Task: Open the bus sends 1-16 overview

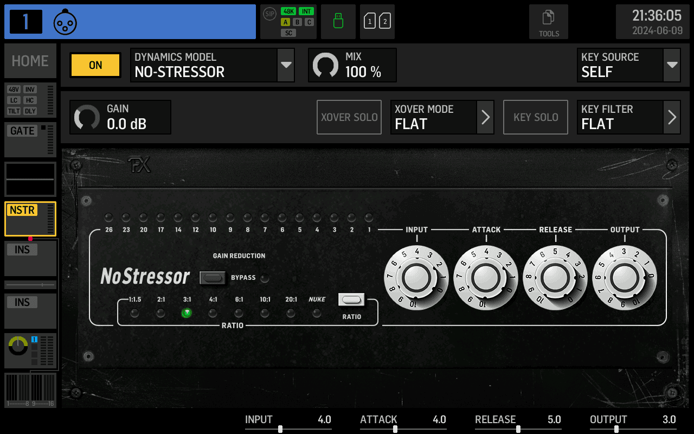Action: click(30, 390)
